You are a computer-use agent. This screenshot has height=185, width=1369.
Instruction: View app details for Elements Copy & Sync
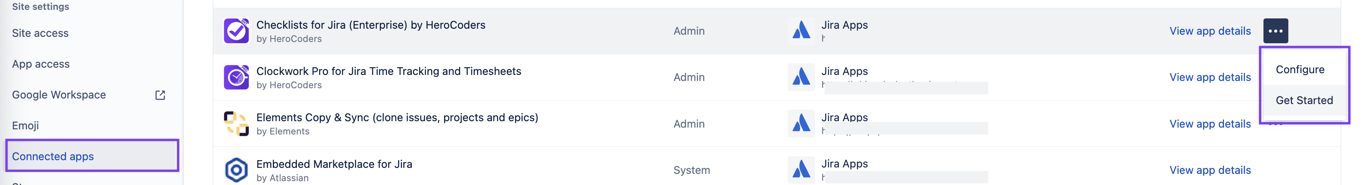pyautogui.click(x=1209, y=123)
